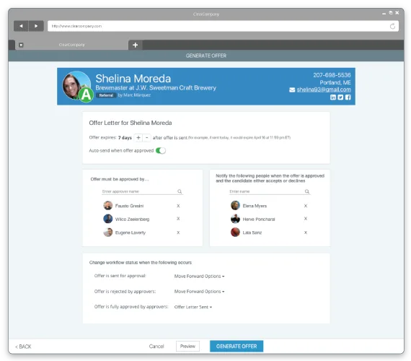
Task: Click Elena Myers' avatar
Action: [235, 206]
